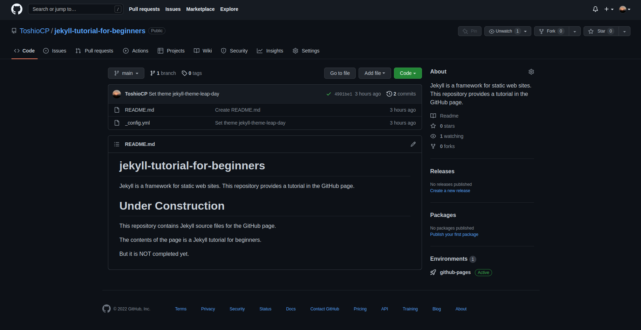This screenshot has height=330, width=641.
Task: Open Pull requests in top navigation
Action: 144,9
